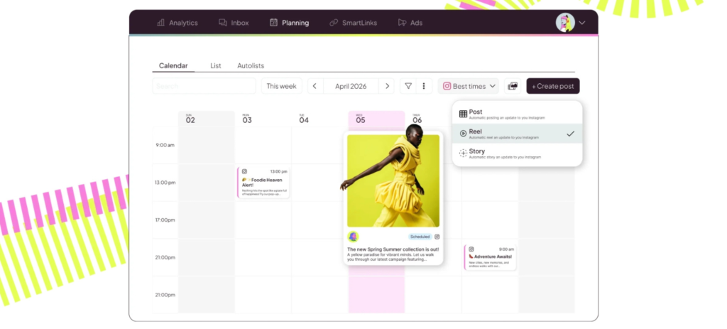
Task: Switch to the Autolists tab
Action: [251, 66]
